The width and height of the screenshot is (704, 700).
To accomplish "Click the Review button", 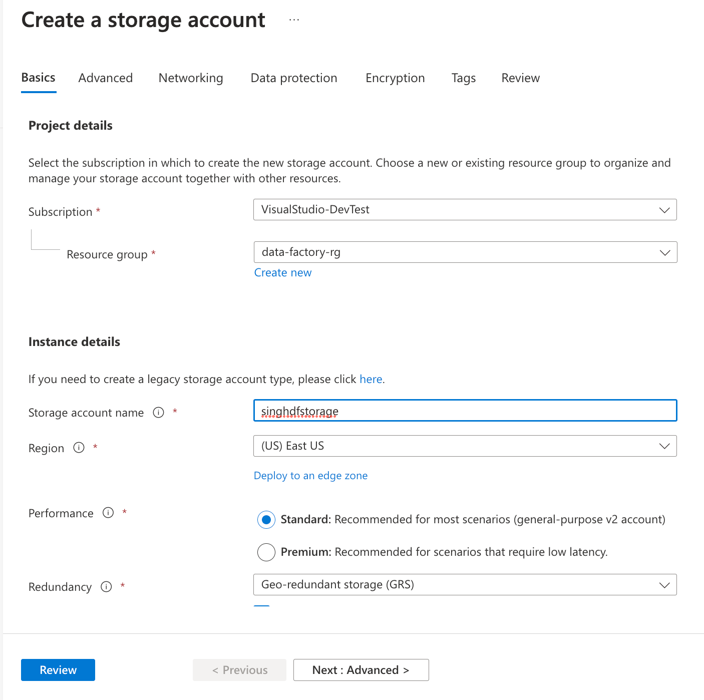I will (58, 669).
